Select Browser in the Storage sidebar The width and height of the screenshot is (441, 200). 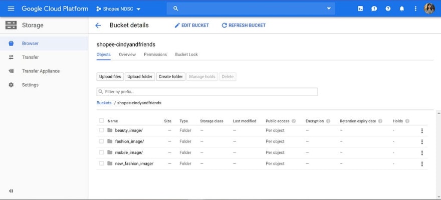tap(44, 44)
